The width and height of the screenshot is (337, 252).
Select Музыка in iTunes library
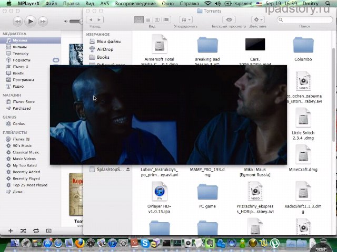[31, 40]
